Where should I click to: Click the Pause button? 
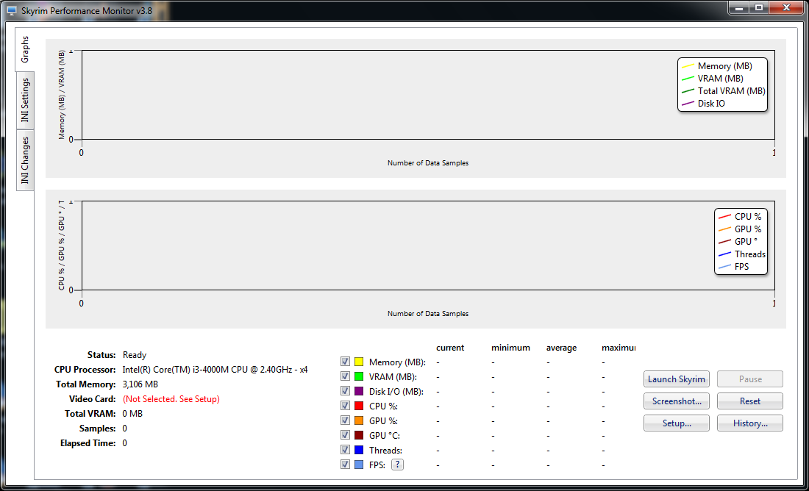(x=750, y=379)
